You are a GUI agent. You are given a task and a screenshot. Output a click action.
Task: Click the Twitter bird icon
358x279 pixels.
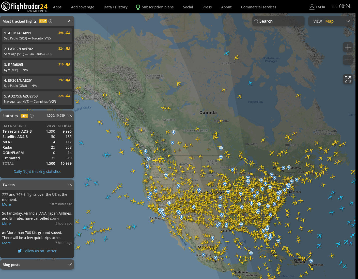click(20, 251)
